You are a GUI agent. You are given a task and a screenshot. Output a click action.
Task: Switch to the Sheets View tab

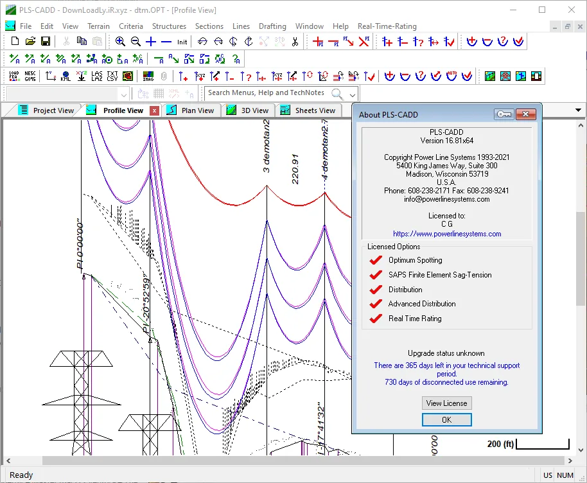pyautogui.click(x=308, y=110)
